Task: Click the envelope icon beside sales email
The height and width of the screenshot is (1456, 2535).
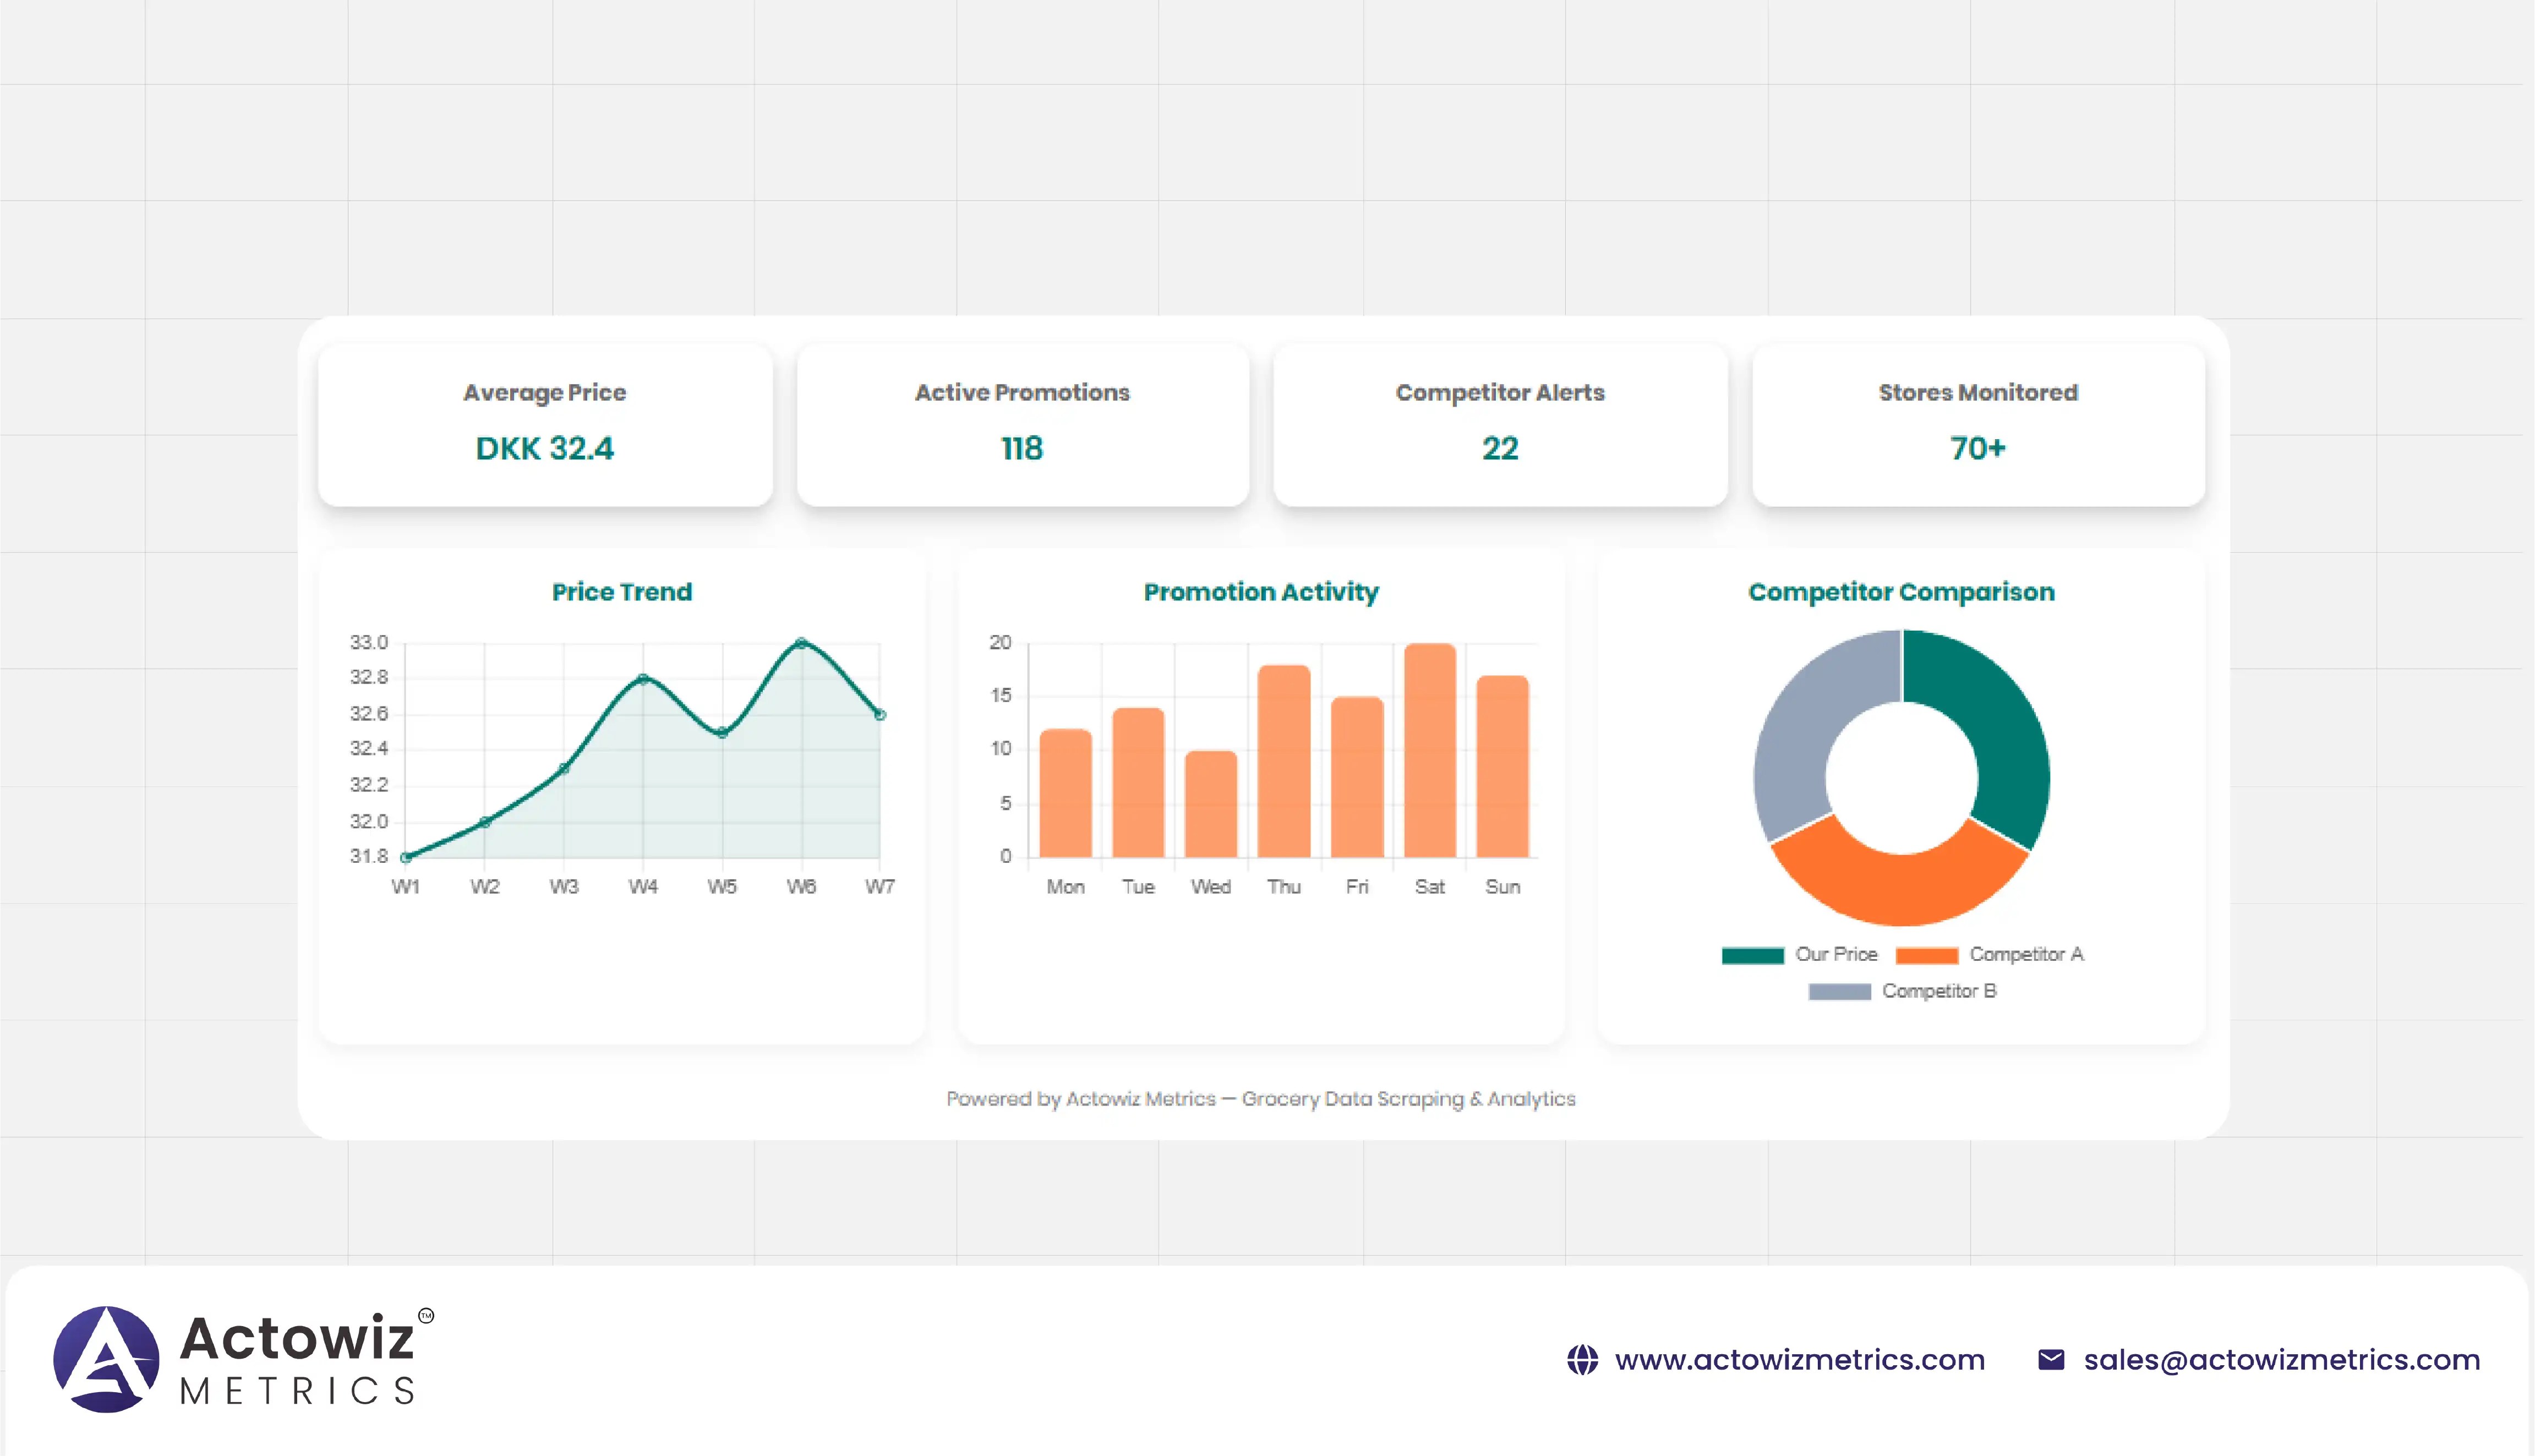Action: click(2050, 1360)
